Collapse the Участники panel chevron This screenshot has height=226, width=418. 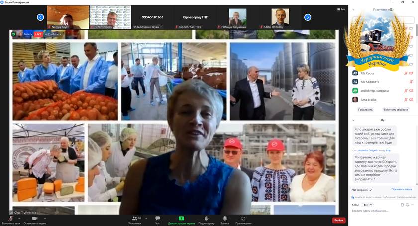click(353, 10)
